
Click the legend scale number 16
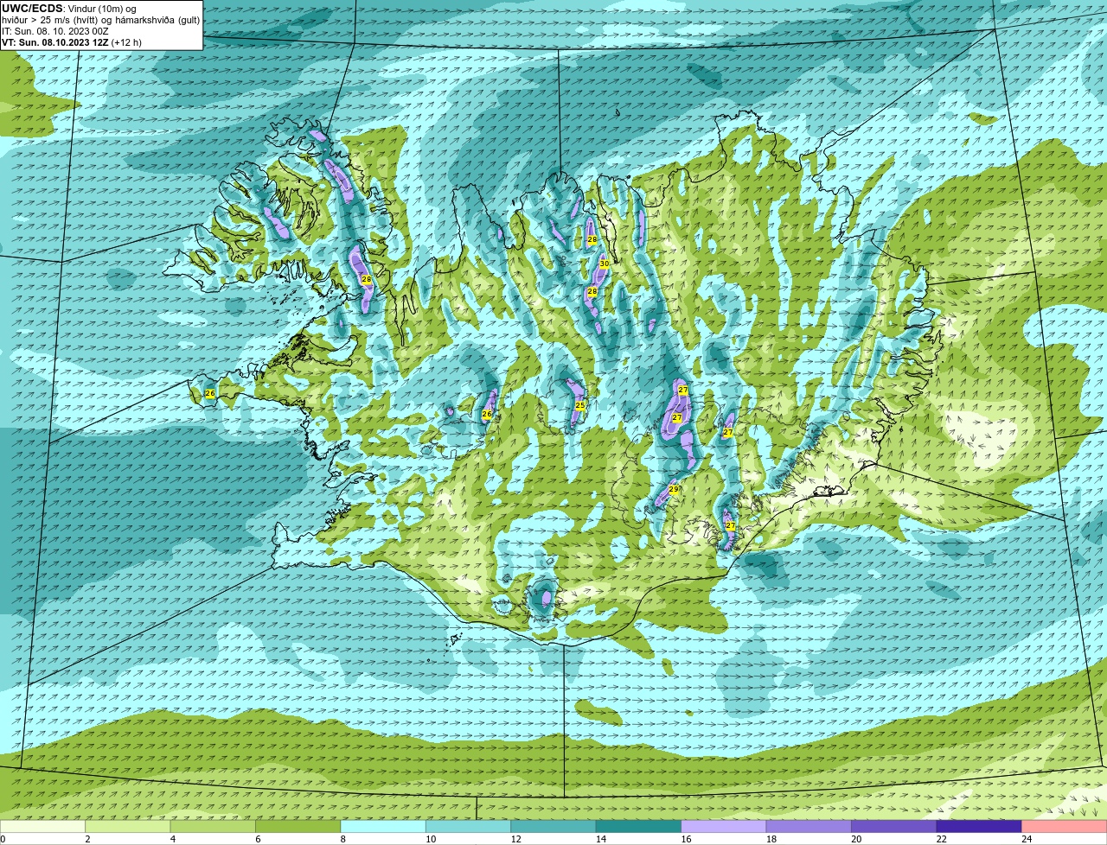pos(686,839)
